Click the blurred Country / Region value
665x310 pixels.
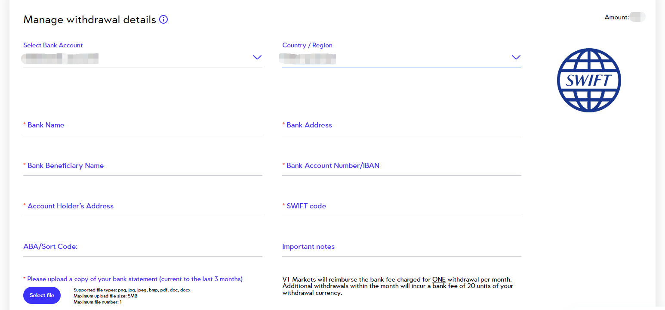[307, 58]
